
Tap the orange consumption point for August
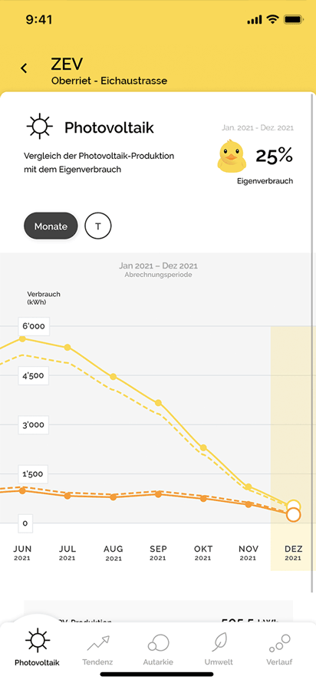[x=114, y=497]
